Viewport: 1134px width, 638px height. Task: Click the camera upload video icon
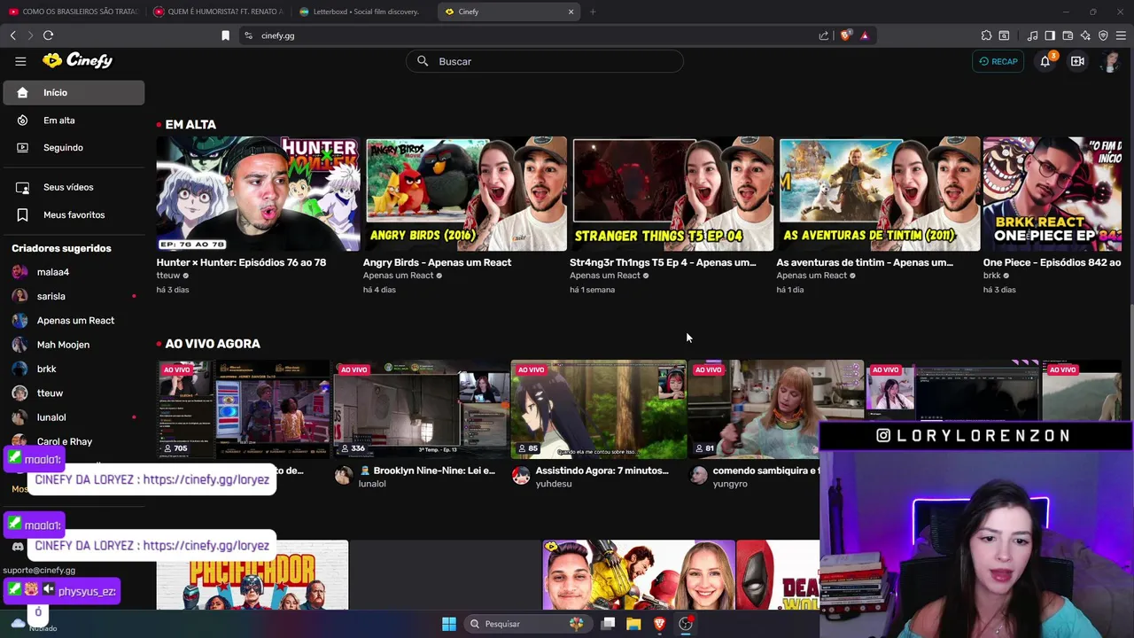1077,61
